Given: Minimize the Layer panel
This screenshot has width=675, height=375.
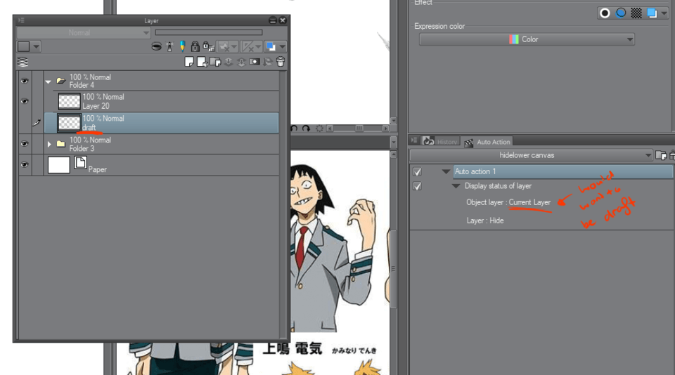Looking at the screenshot, I should coord(273,20).
